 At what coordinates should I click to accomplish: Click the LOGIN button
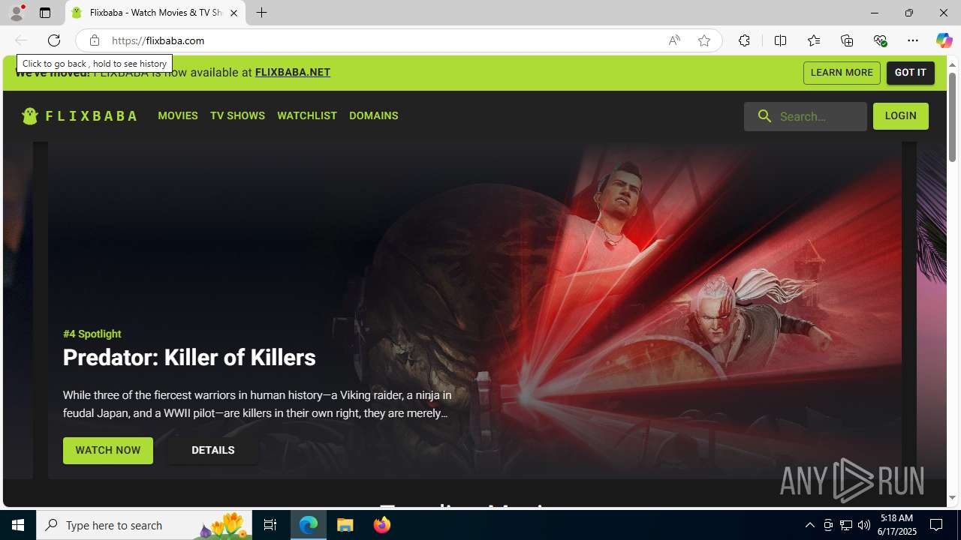pyautogui.click(x=901, y=116)
